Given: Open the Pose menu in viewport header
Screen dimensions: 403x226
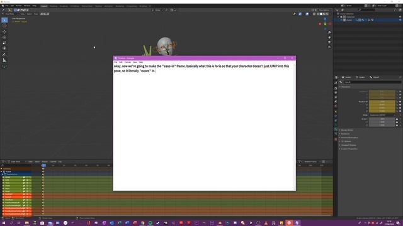Looking at the screenshot, I should click(36, 14).
